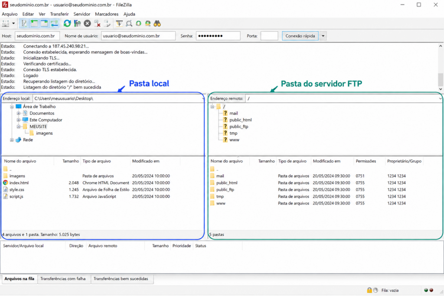The width and height of the screenshot is (444, 296).
Task: Select the imagens folder in local file list
Action: [x=17, y=176]
